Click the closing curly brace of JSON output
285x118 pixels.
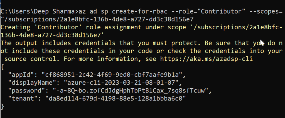(3, 107)
